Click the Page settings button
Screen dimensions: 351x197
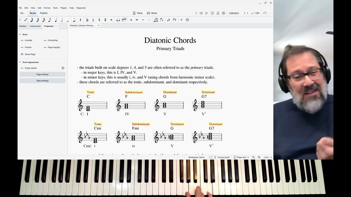click(x=43, y=74)
